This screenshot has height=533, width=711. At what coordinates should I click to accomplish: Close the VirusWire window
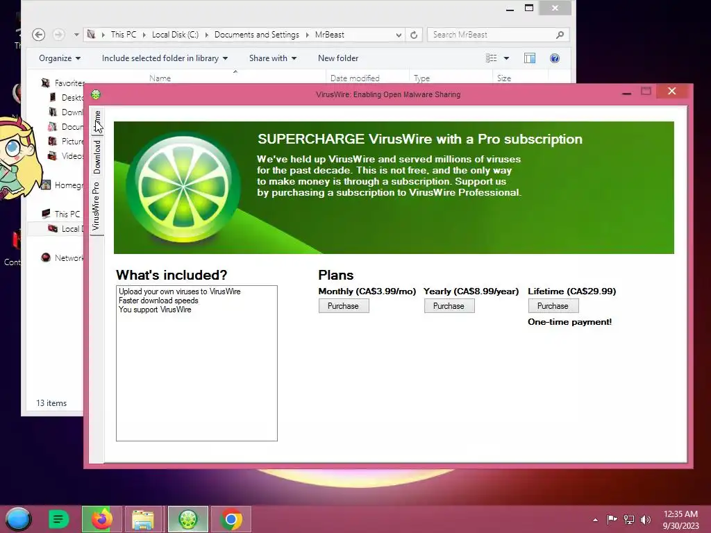click(672, 91)
